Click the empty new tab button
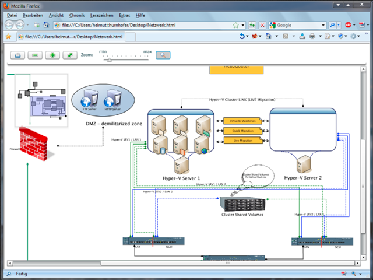 pos(131,37)
